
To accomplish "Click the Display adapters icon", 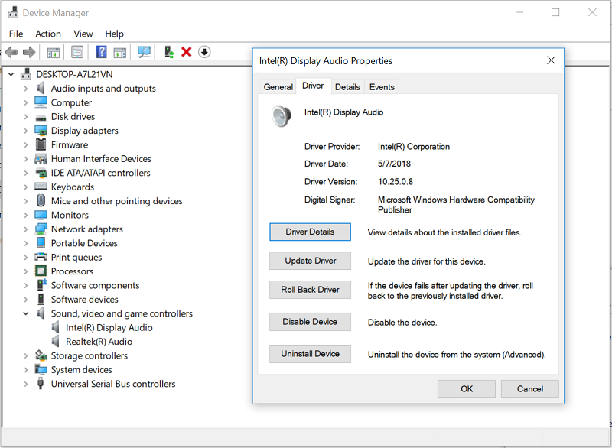I will tap(41, 131).
